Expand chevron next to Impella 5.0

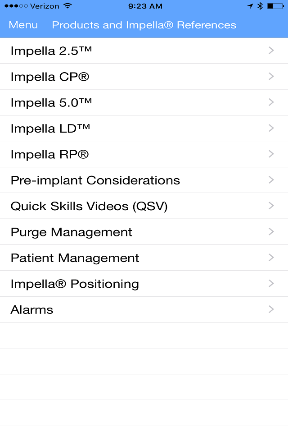pyautogui.click(x=271, y=102)
